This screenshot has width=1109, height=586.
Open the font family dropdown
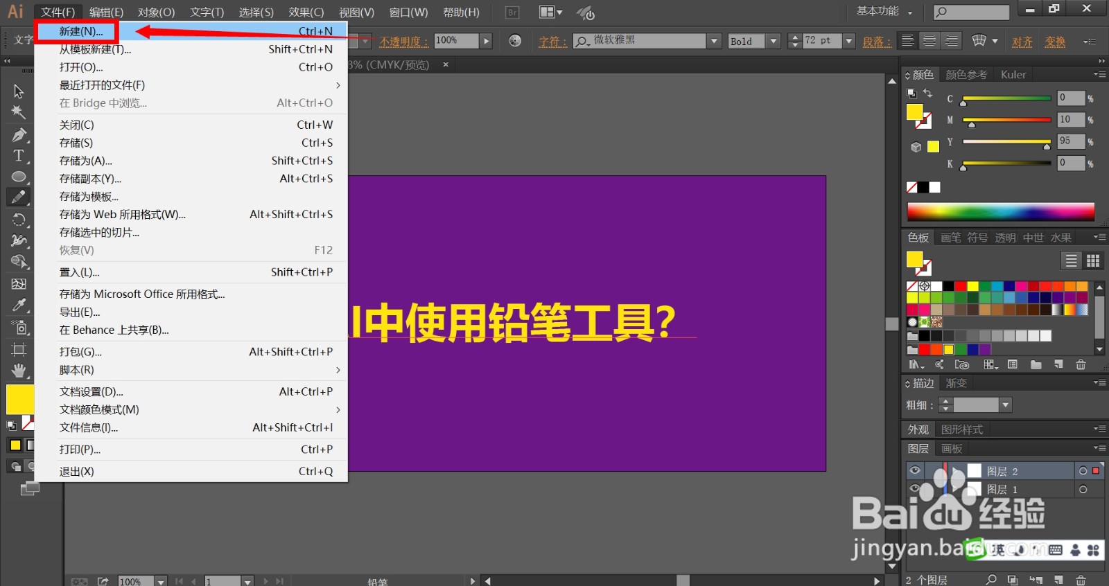click(x=715, y=41)
